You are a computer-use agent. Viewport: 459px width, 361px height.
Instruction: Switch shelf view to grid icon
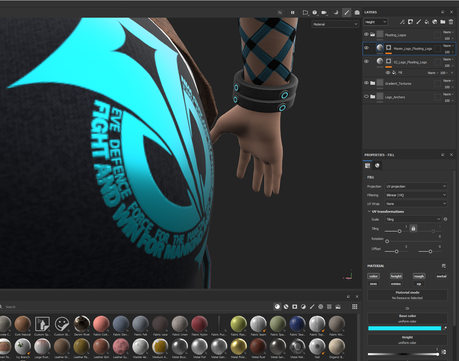pos(355,306)
